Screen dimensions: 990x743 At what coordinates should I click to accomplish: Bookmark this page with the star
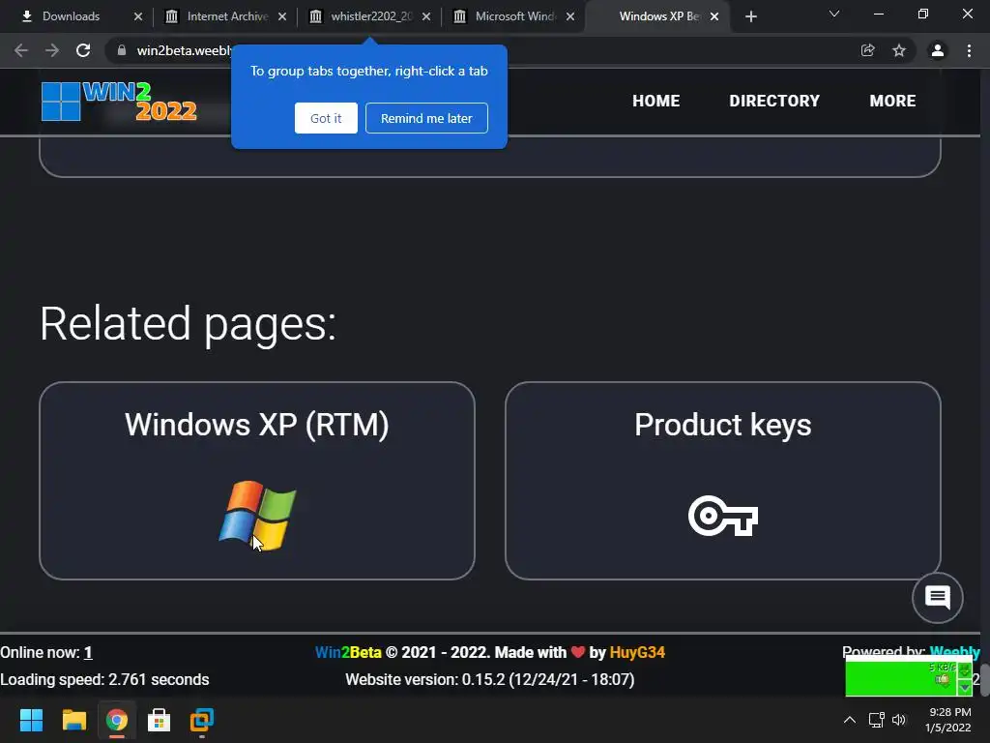click(899, 50)
